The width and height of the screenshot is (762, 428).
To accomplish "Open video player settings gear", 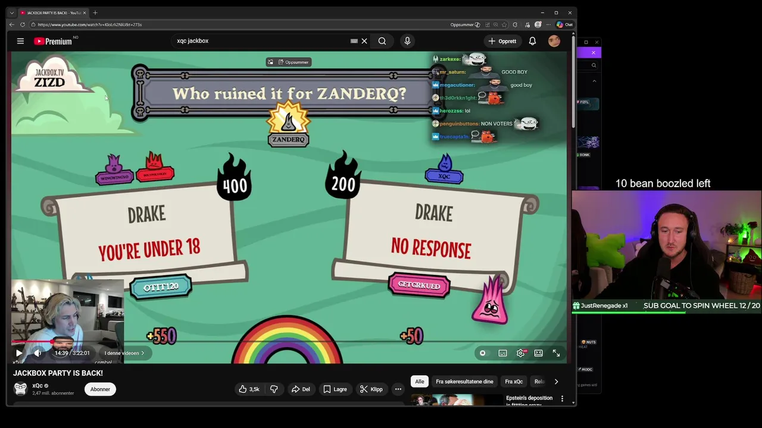I will pos(521,353).
